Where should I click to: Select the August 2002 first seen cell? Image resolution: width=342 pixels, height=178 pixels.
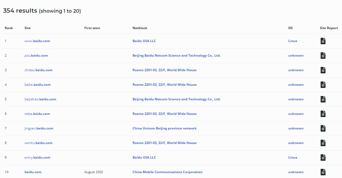coord(93,172)
